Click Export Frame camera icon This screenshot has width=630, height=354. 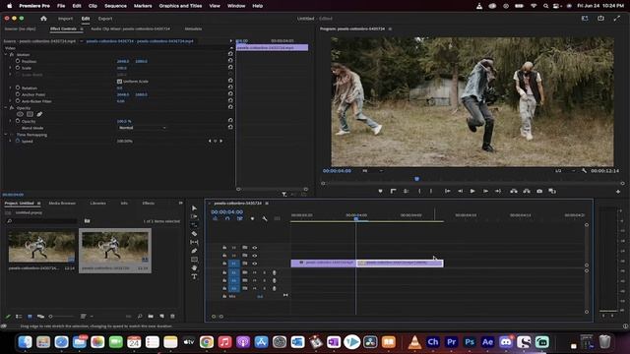tap(539, 192)
